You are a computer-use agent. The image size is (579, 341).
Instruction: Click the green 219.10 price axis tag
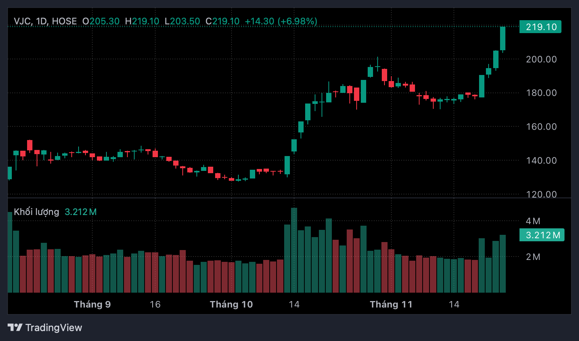point(540,27)
